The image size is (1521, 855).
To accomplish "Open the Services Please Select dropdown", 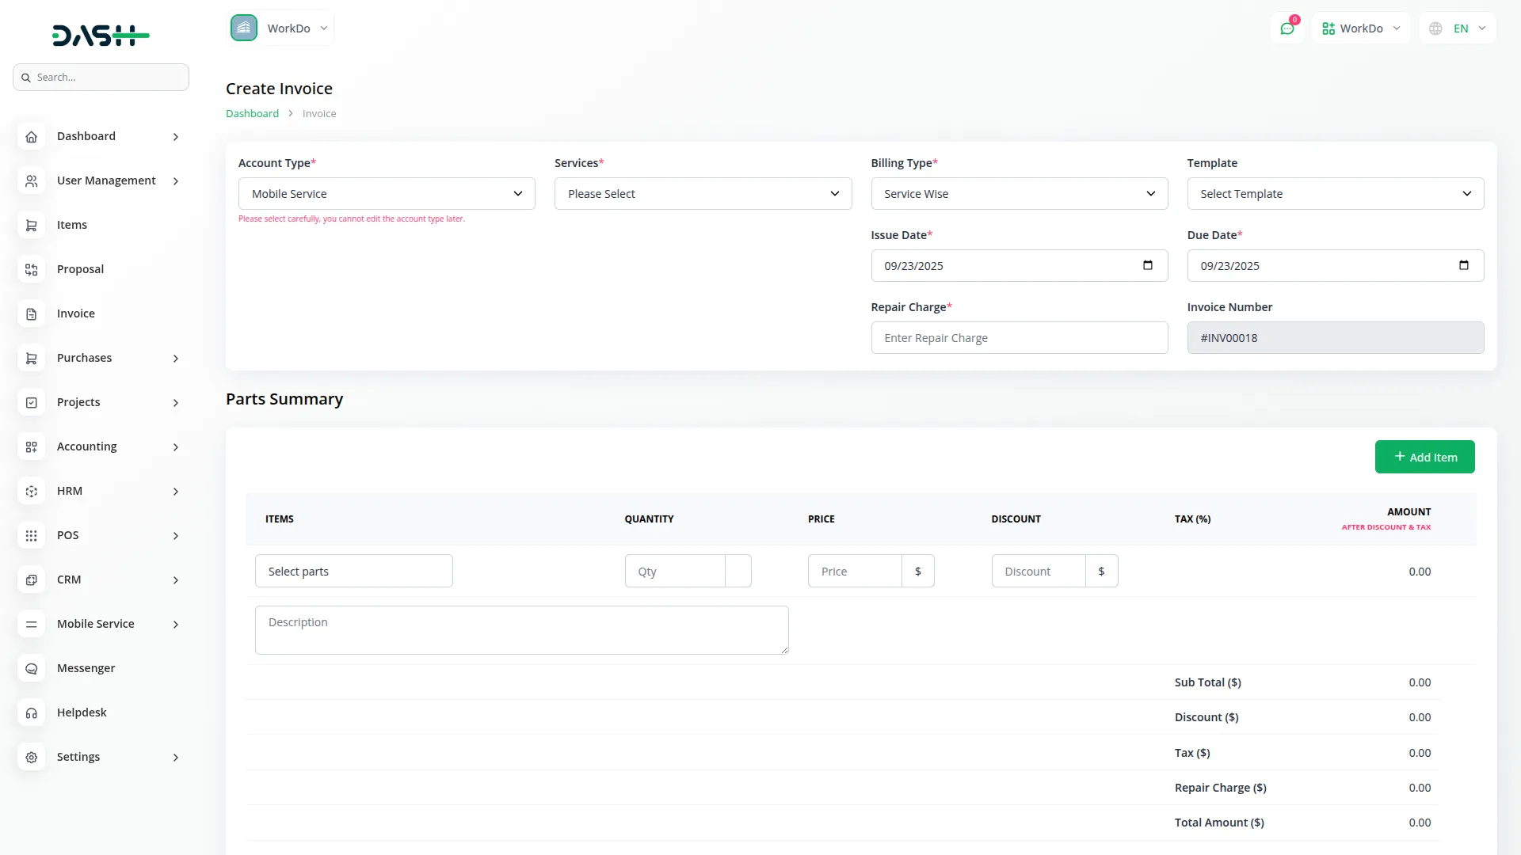I will click(703, 193).
